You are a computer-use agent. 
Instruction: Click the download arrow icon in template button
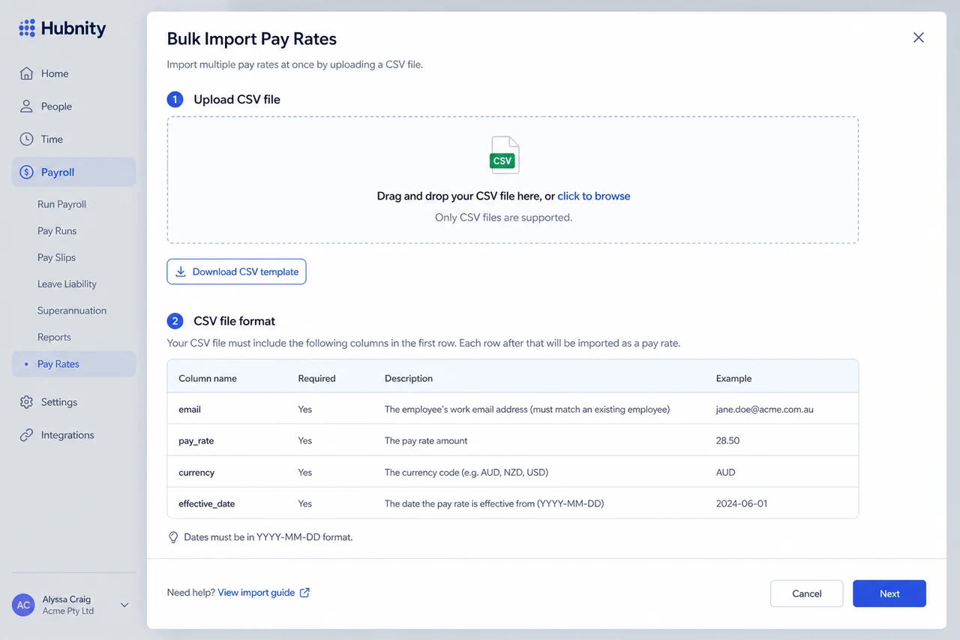(181, 272)
